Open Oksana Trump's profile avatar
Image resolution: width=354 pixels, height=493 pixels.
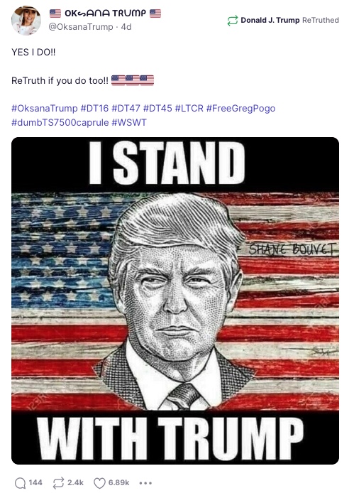(x=26, y=21)
